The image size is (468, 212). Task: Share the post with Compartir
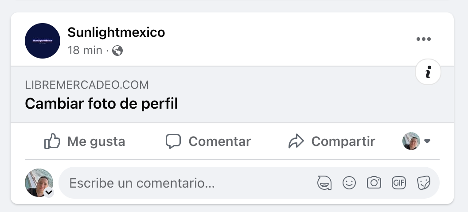(x=331, y=141)
